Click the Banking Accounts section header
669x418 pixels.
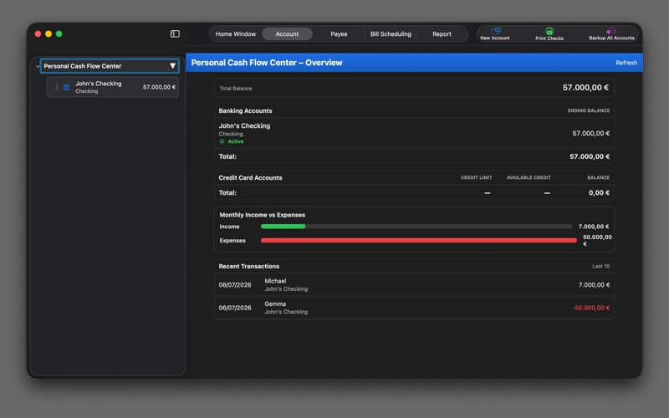245,111
